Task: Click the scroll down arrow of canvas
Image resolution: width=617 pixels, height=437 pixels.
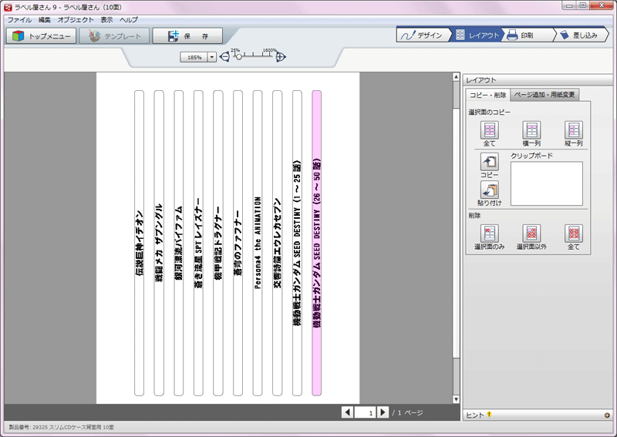Action: coord(456,399)
